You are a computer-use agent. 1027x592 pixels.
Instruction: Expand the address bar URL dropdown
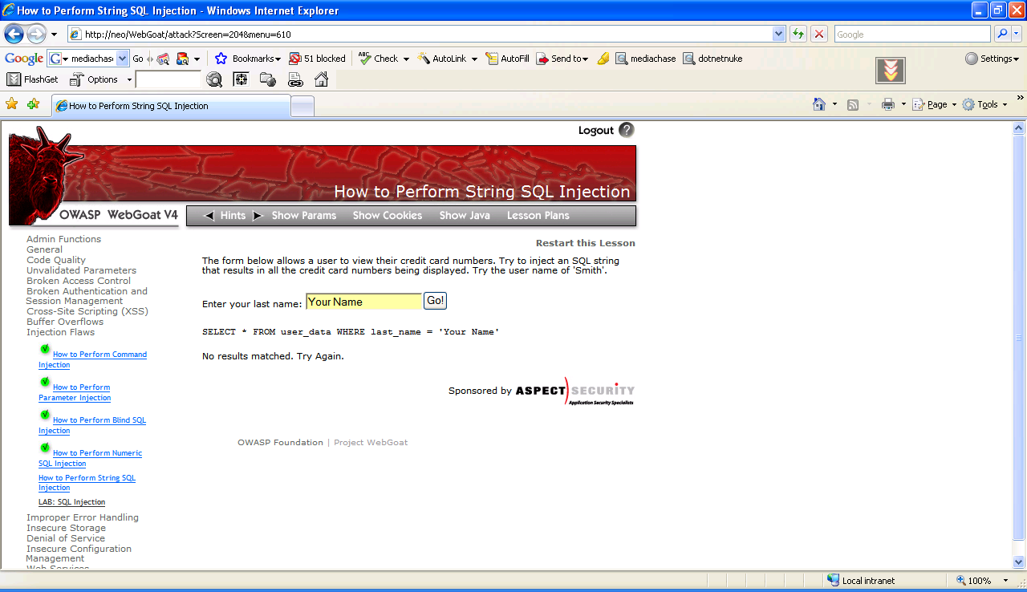pyautogui.click(x=778, y=34)
